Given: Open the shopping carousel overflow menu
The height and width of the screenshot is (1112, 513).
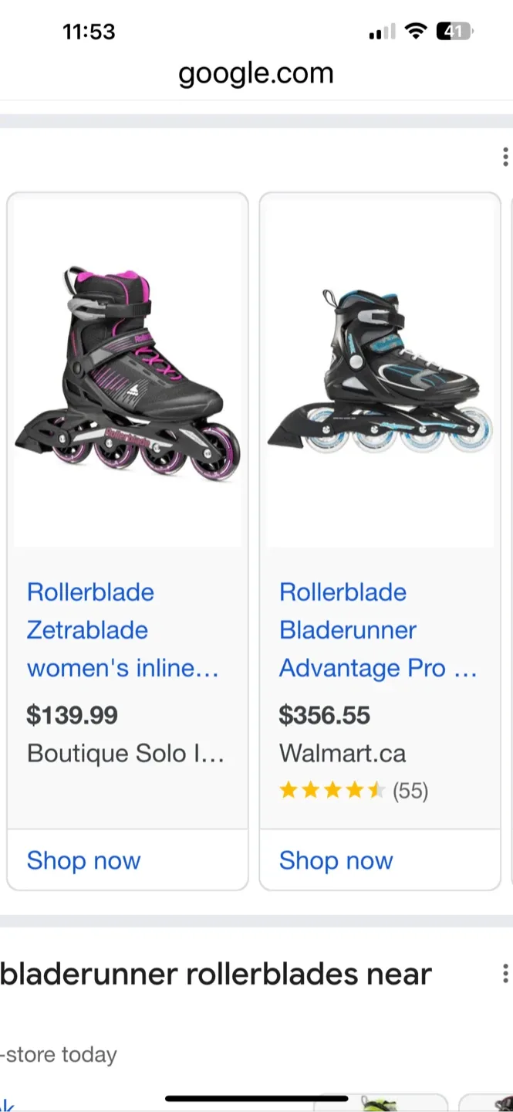Looking at the screenshot, I should pyautogui.click(x=505, y=156).
